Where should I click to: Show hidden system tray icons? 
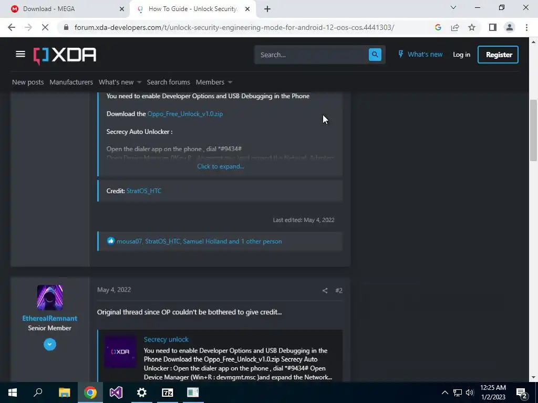pos(444,393)
